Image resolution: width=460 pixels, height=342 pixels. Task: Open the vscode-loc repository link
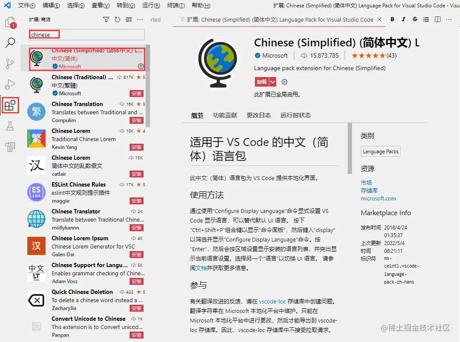pyautogui.click(x=272, y=301)
